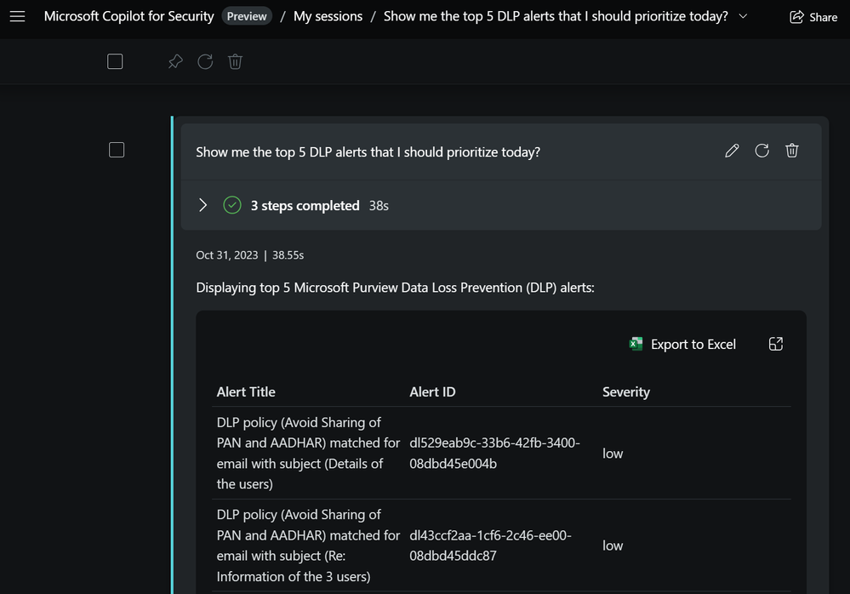This screenshot has height=594, width=850.
Task: Click low severity of Re: Information alert
Action: coord(613,545)
